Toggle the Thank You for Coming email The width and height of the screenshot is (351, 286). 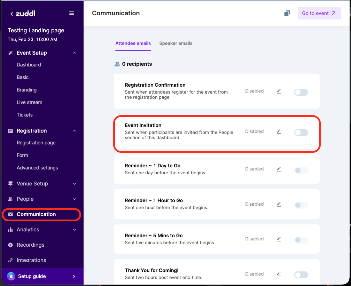coord(301,275)
